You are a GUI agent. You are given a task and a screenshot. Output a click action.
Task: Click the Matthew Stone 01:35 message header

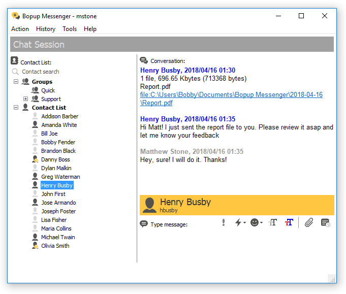pyautogui.click(x=192, y=151)
